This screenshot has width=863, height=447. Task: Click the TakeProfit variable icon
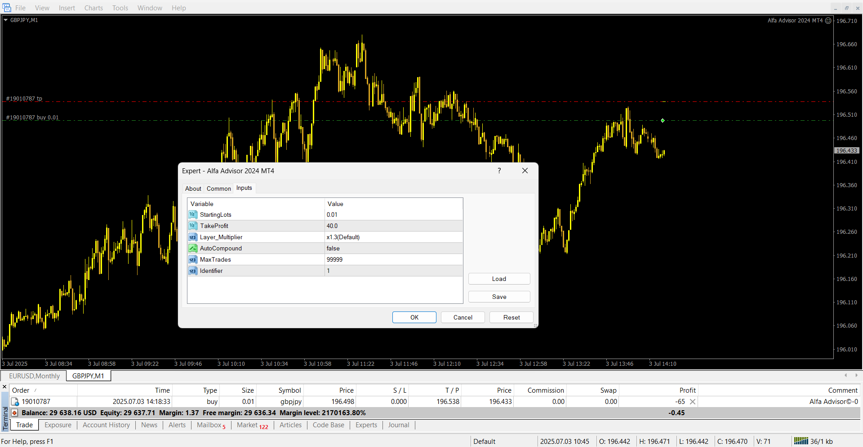193,226
